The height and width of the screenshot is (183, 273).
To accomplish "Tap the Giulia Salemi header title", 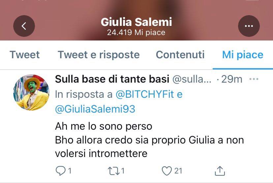I will tap(136, 22).
